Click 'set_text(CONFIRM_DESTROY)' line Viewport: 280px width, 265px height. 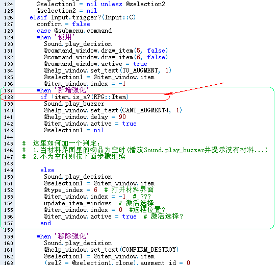111,250
